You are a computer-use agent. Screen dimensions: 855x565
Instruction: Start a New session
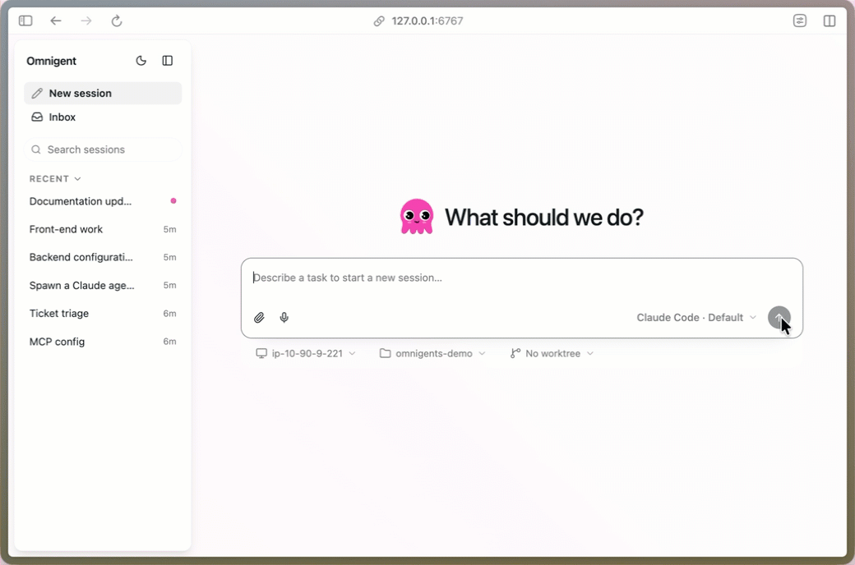click(x=103, y=93)
